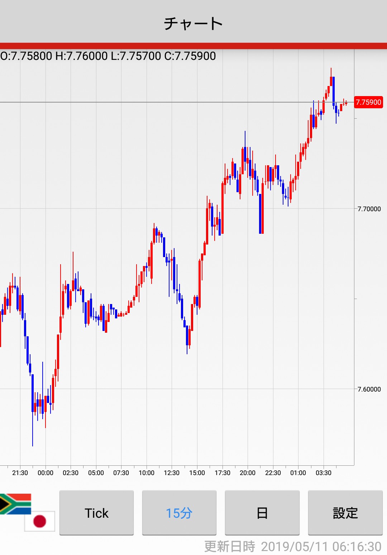Click the 10:00 time axis label
The image size is (387, 555).
[147, 473]
